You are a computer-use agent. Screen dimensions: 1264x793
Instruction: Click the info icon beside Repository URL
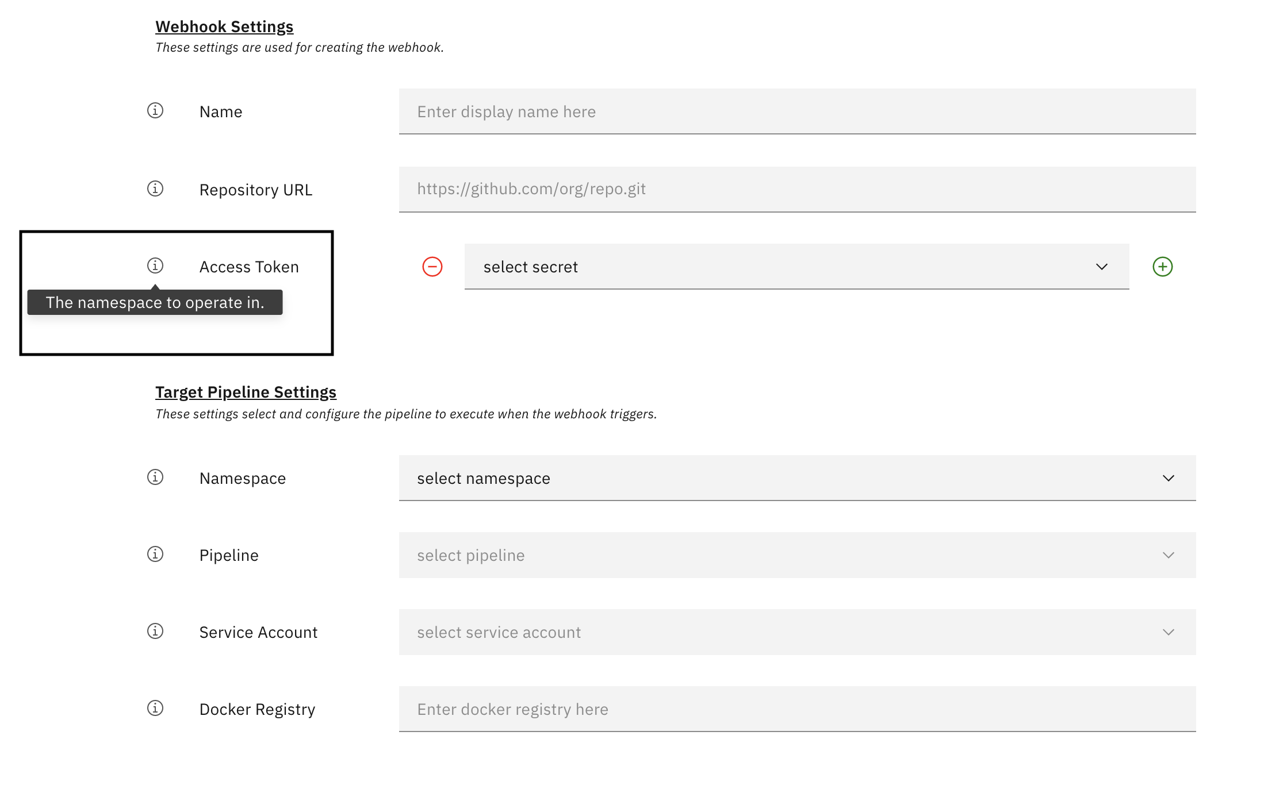155,188
